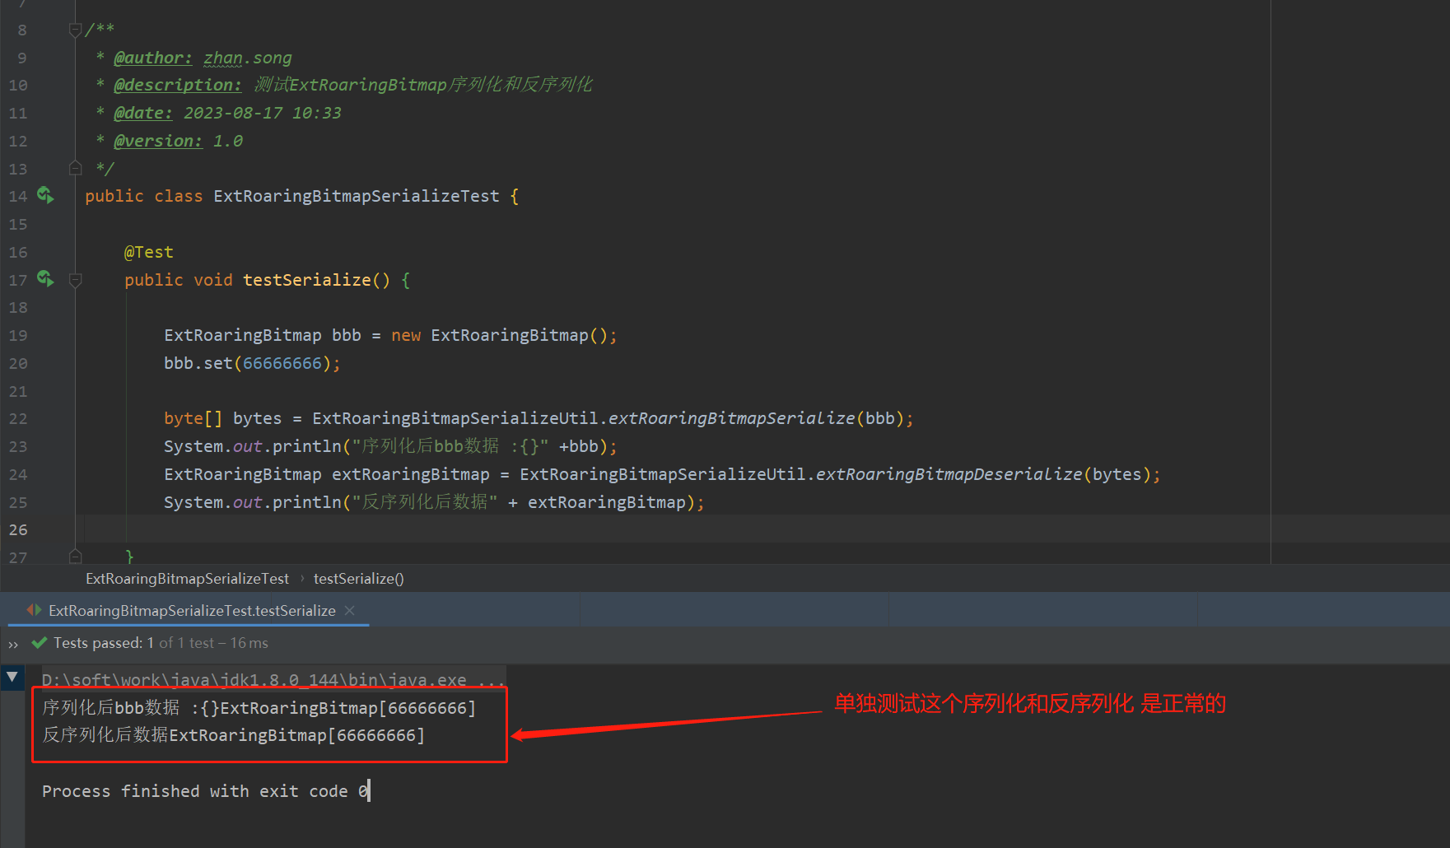This screenshot has height=848, width=1450.
Task: Fold the testSerialize method on line 17
Action: (x=75, y=280)
